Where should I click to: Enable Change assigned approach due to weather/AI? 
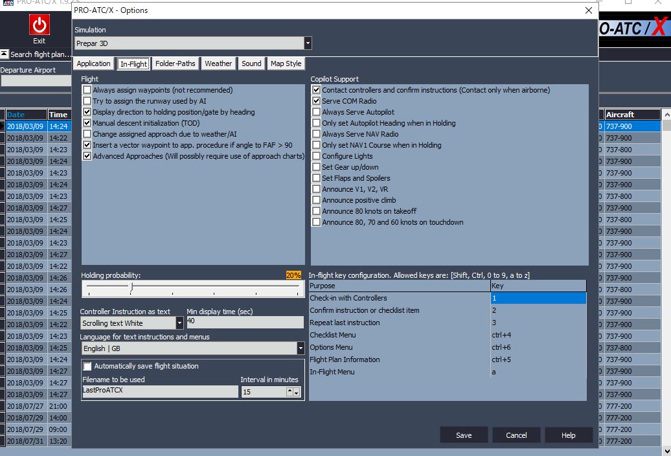[x=87, y=134]
